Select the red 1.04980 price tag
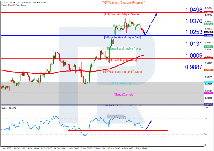The height and width of the screenshot is (151, 214). coord(208,12)
